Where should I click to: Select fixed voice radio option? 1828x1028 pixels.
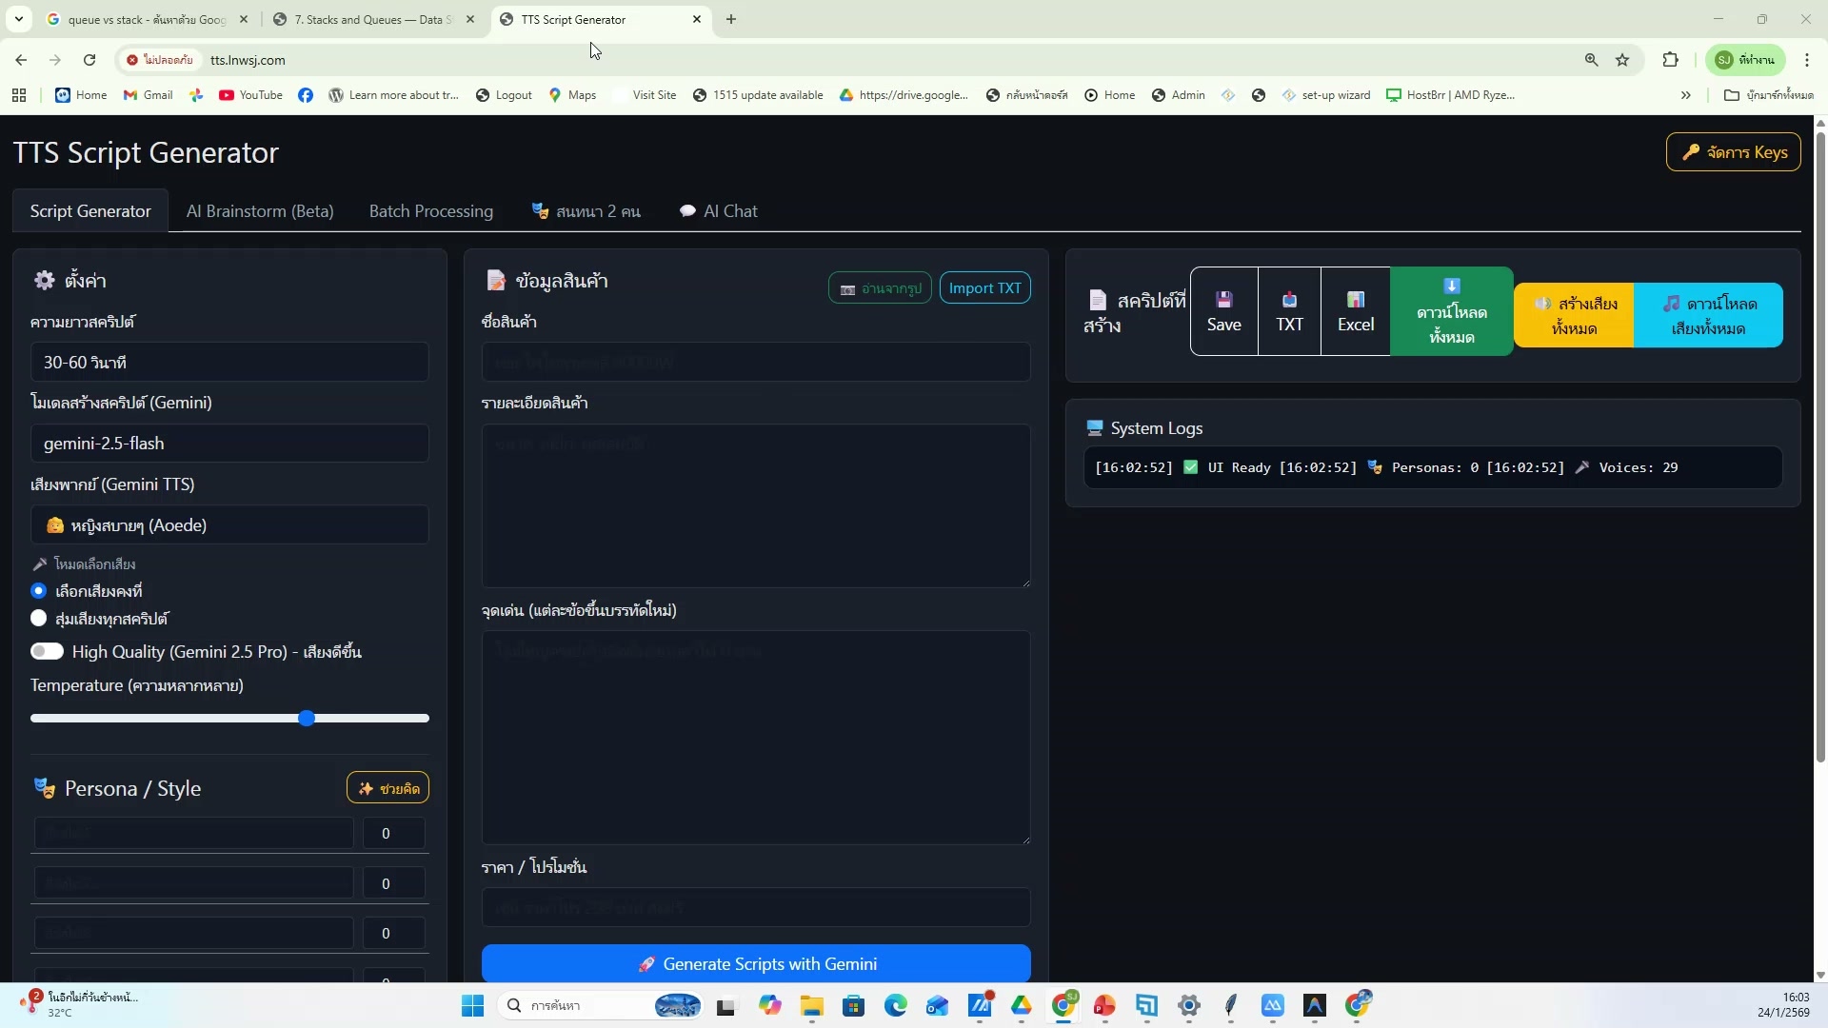(39, 591)
